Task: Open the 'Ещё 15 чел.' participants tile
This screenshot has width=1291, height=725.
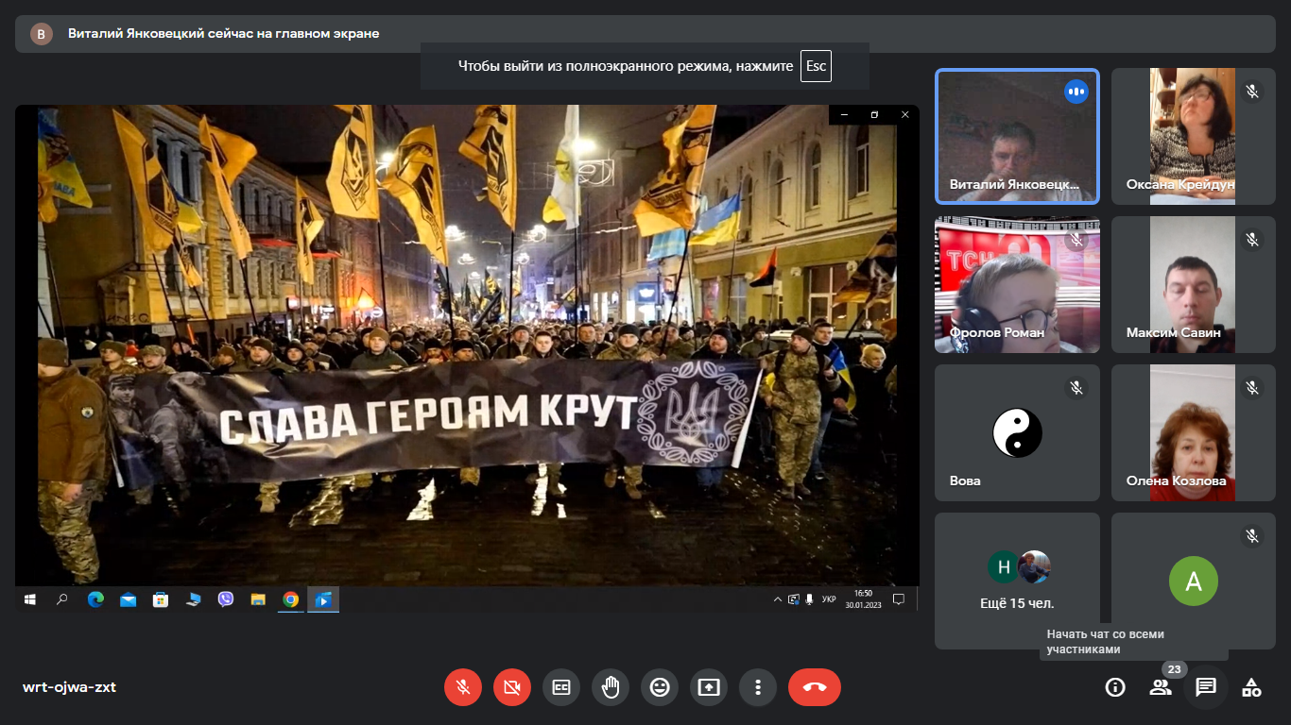Action: (1017, 581)
